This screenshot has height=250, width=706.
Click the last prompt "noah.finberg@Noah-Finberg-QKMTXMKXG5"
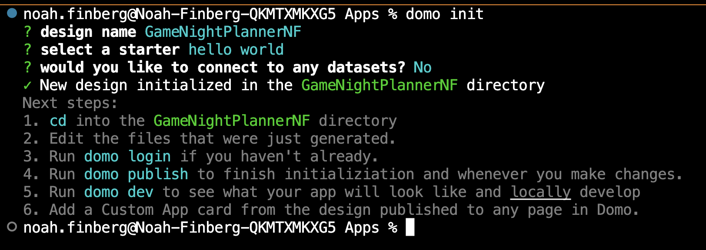(180, 227)
